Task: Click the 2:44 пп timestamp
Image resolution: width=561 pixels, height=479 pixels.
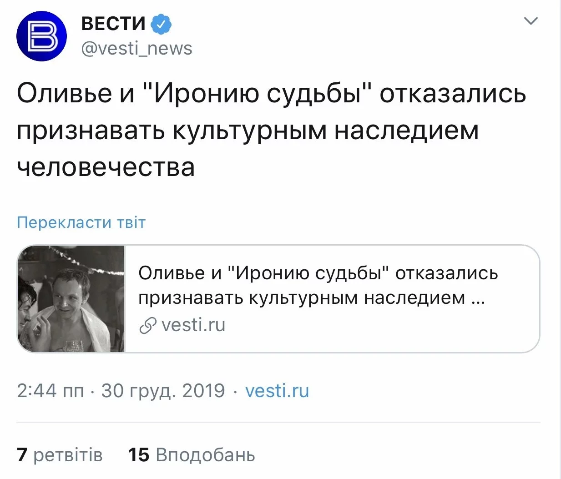Action: click(50, 391)
